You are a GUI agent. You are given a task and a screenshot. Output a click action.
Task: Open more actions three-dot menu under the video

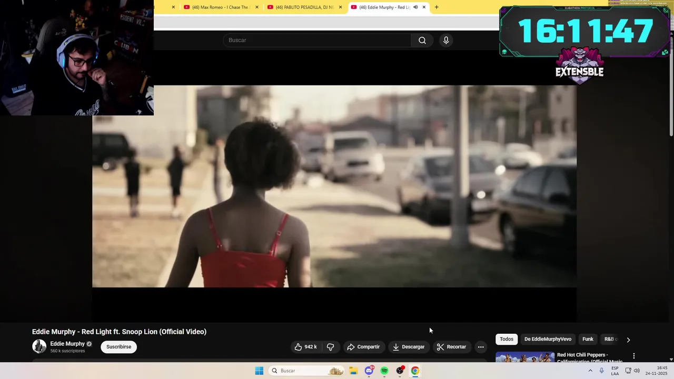click(x=481, y=347)
